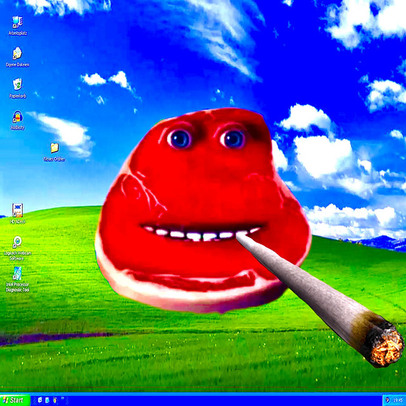Click the third quick launch icon
This screenshot has height=406, width=406.
pyautogui.click(x=55, y=400)
